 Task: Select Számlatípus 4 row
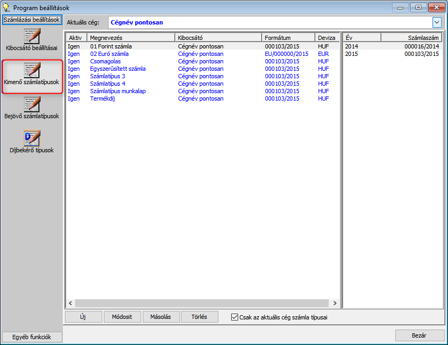tap(202, 84)
